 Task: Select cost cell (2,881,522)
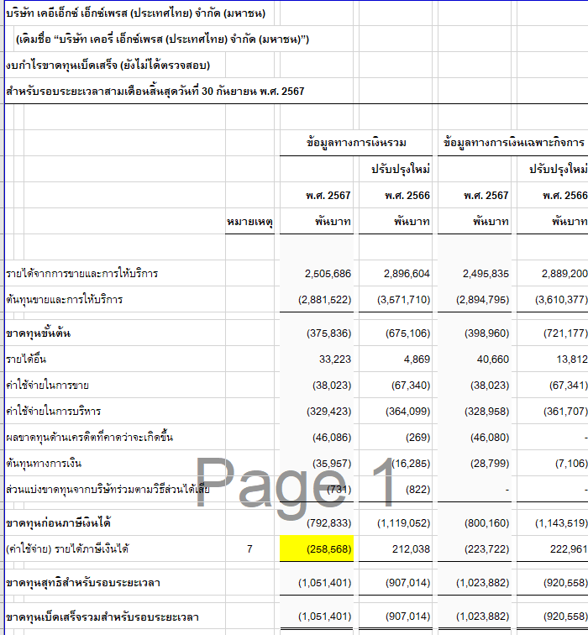325,300
